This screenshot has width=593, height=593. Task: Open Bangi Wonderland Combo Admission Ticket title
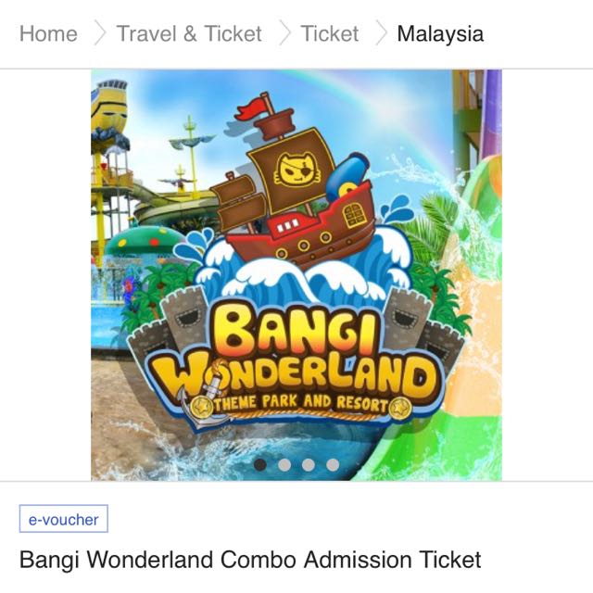250,560
